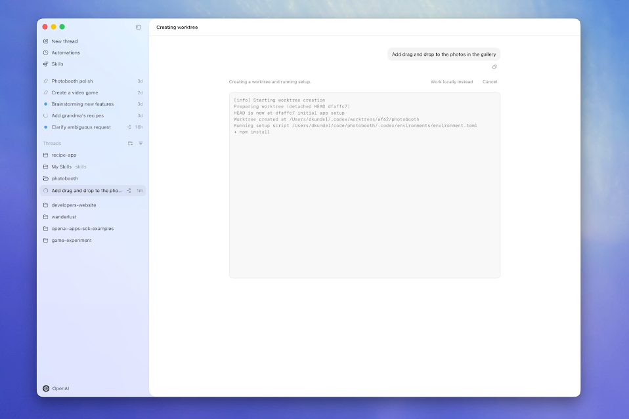Expand the recipe-app folder
The image size is (629, 419).
tap(64, 155)
